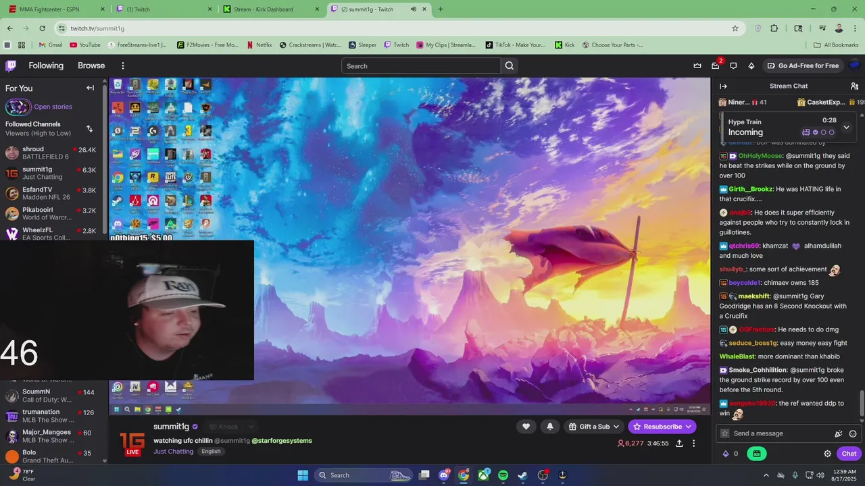The width and height of the screenshot is (865, 486).
Task: Click the purple Chat send button
Action: [849, 454]
